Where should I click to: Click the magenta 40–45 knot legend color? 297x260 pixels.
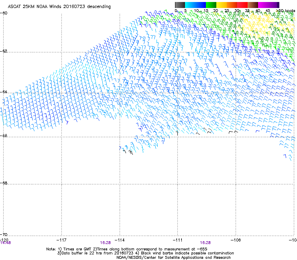263,5
